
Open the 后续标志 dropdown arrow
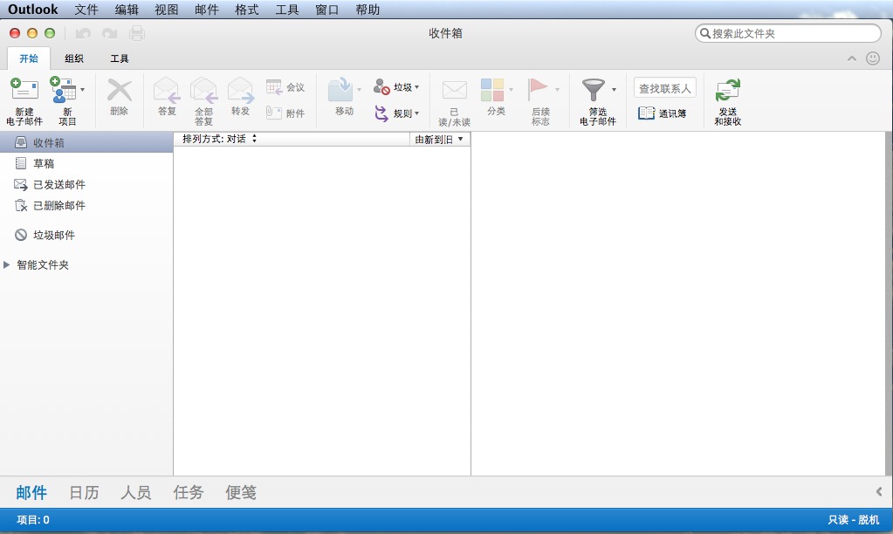click(557, 89)
